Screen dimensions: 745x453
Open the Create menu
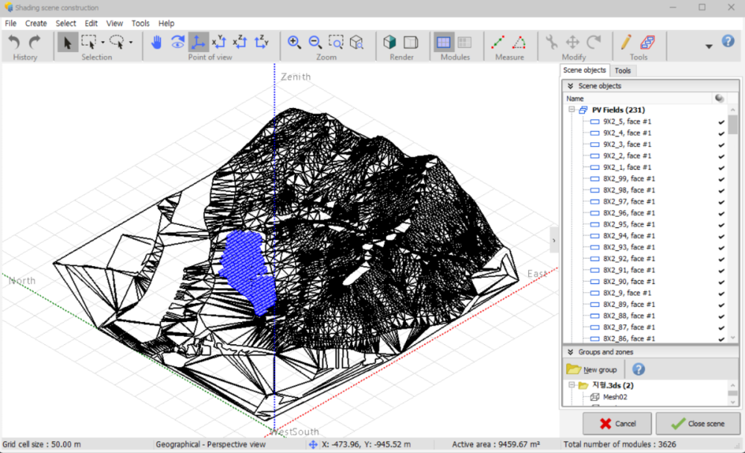pos(36,23)
